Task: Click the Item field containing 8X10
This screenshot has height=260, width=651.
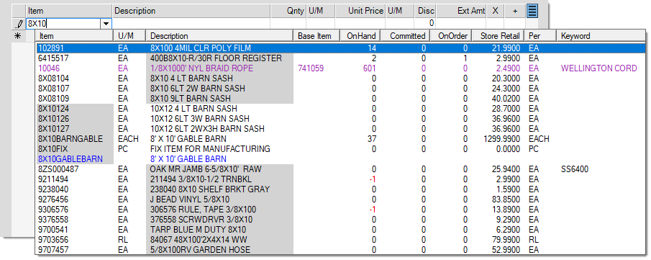Action: (64, 24)
